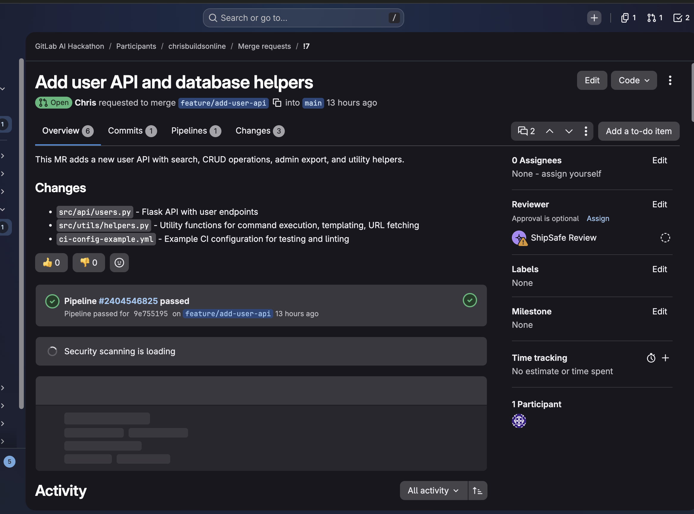Open the Code dropdown
694x514 pixels.
click(x=633, y=80)
